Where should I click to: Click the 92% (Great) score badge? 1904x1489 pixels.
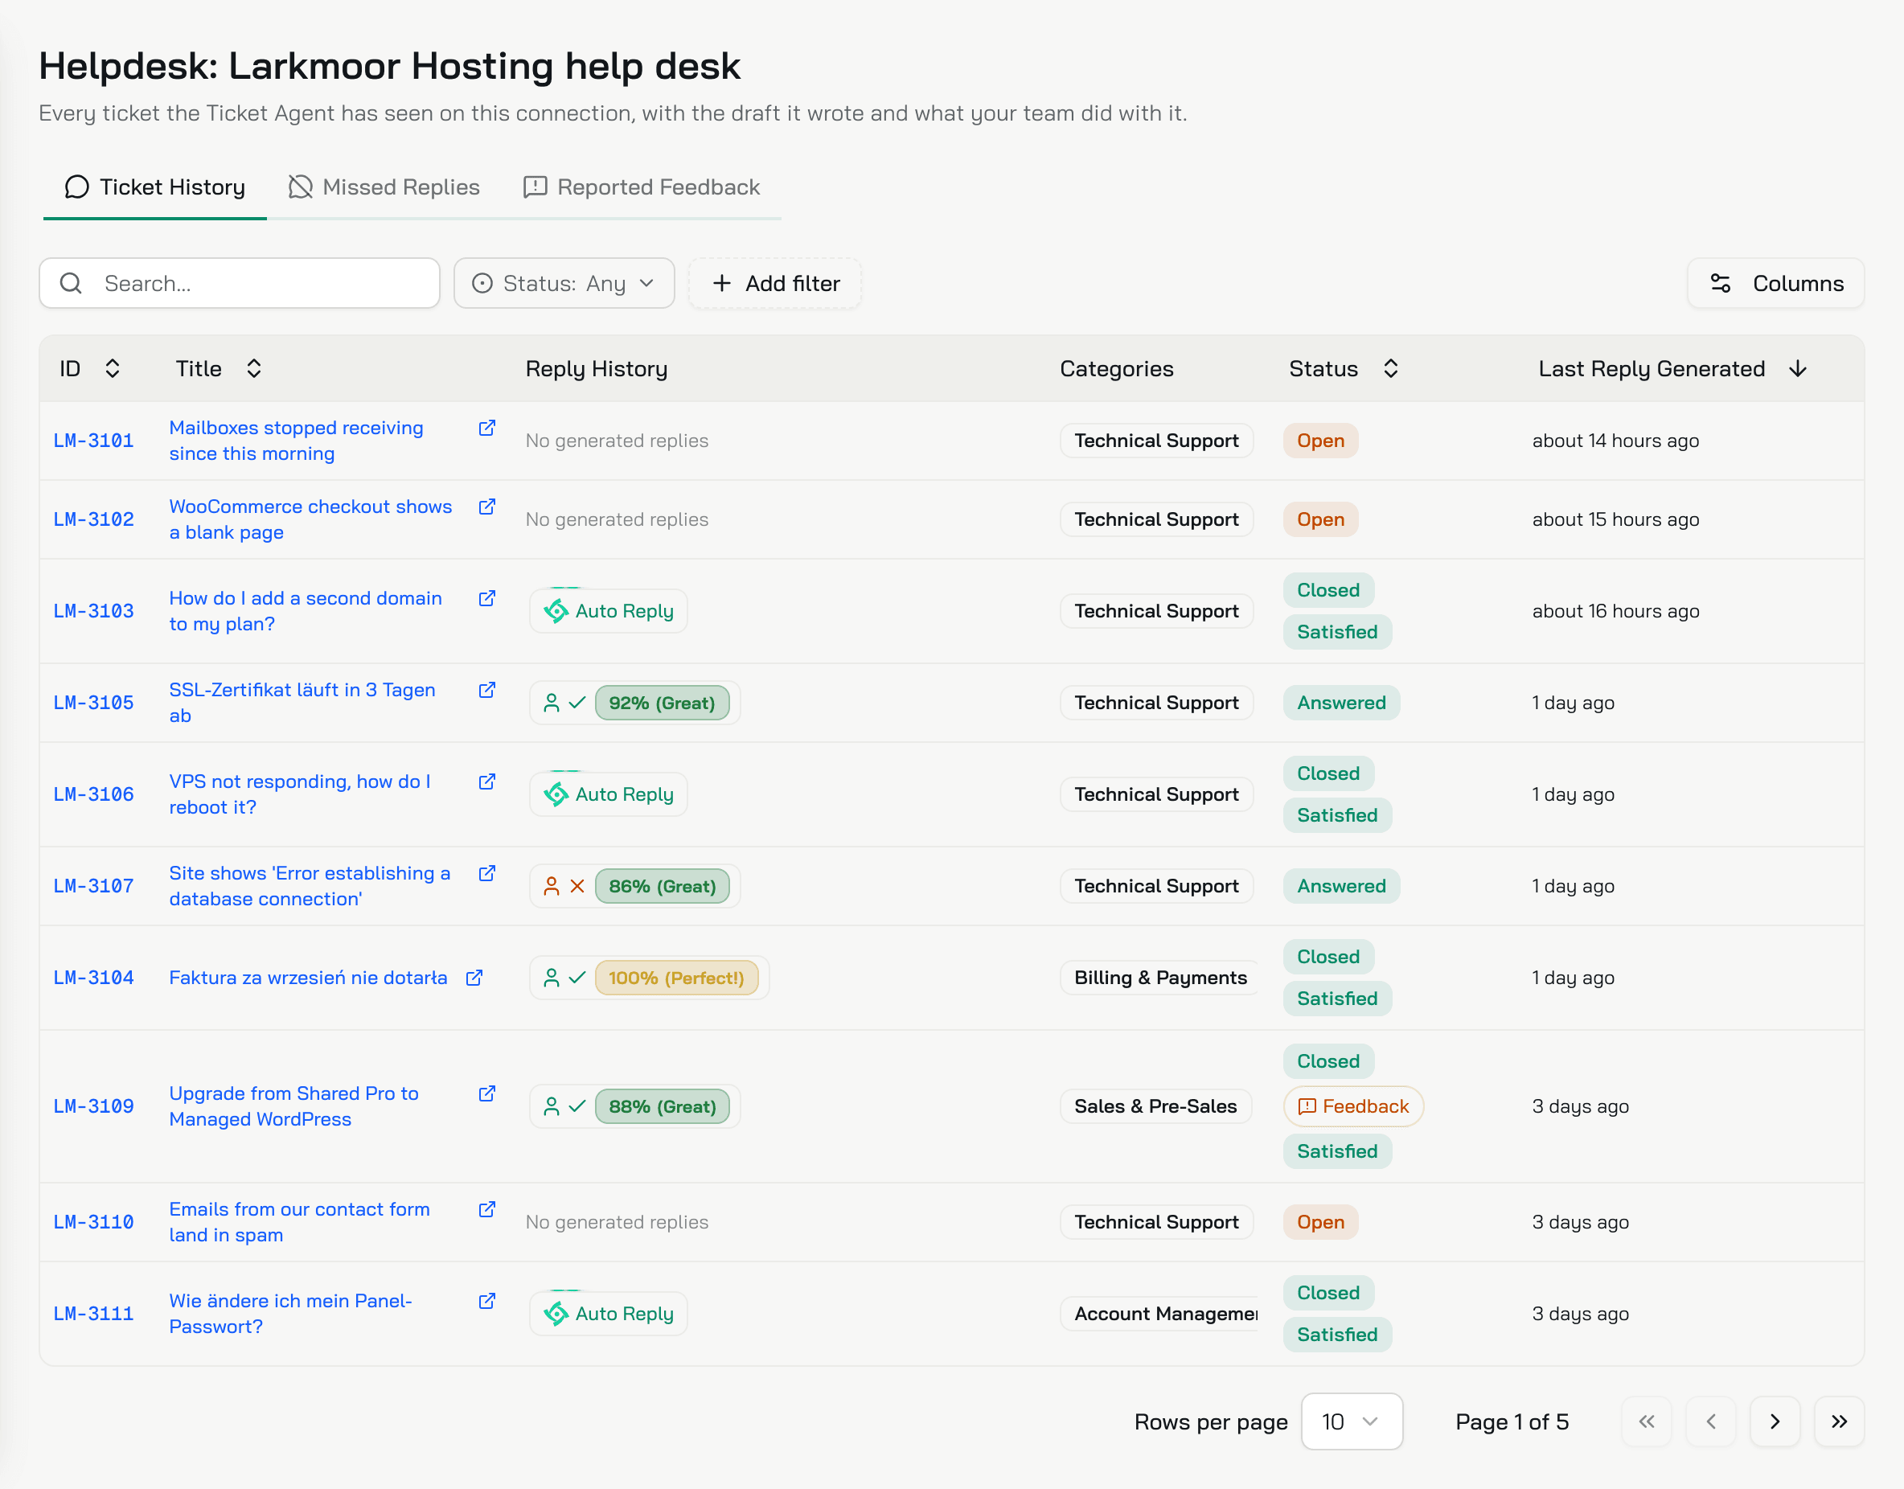click(662, 703)
